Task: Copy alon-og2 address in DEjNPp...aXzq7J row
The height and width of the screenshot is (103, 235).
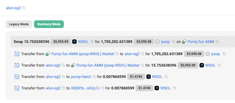Action: pyautogui.click(x=64, y=88)
